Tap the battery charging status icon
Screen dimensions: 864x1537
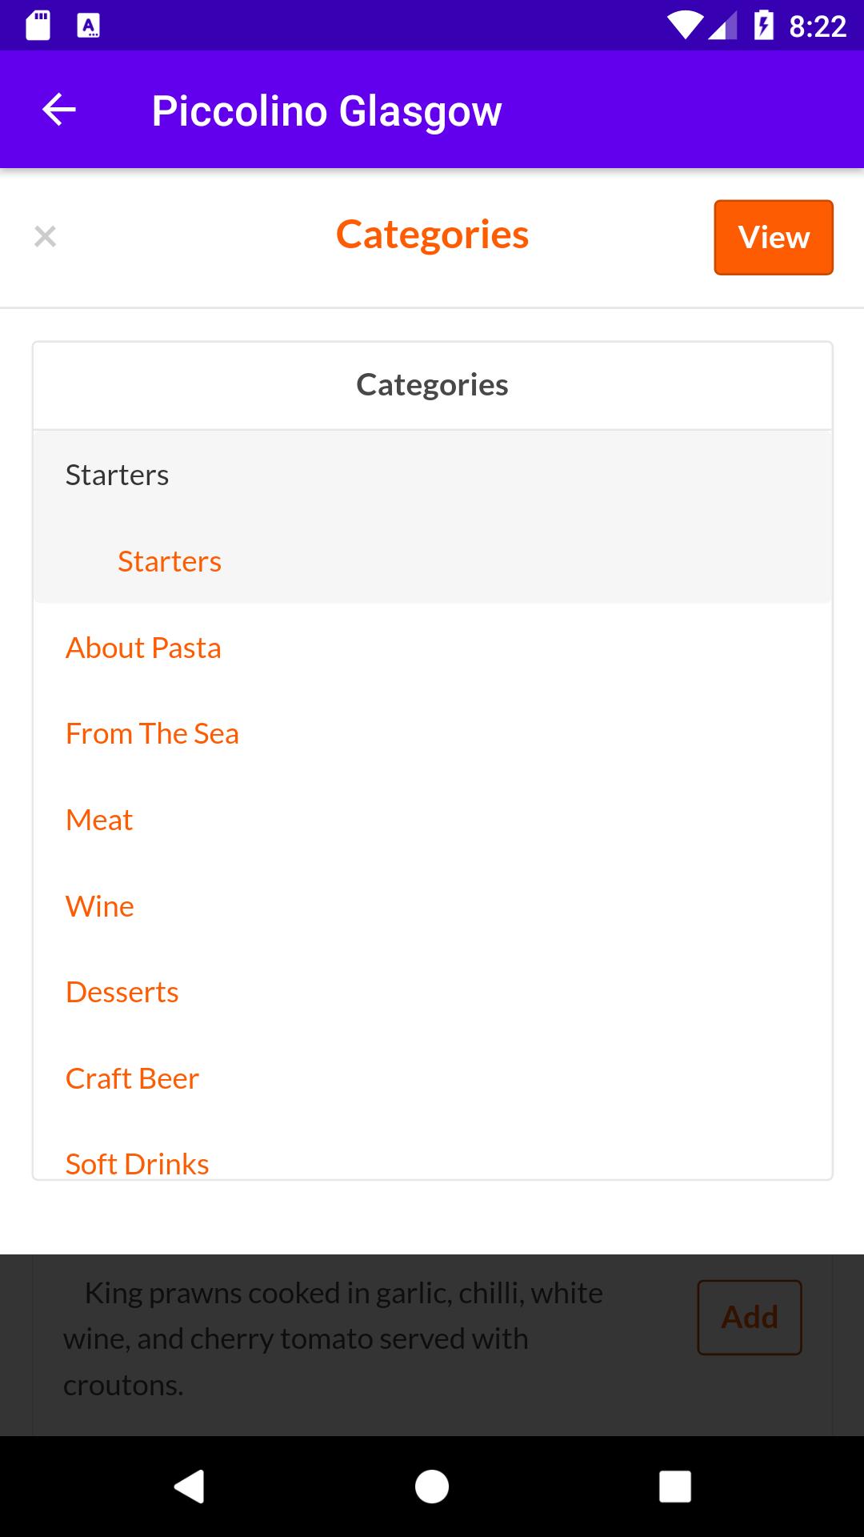click(763, 26)
